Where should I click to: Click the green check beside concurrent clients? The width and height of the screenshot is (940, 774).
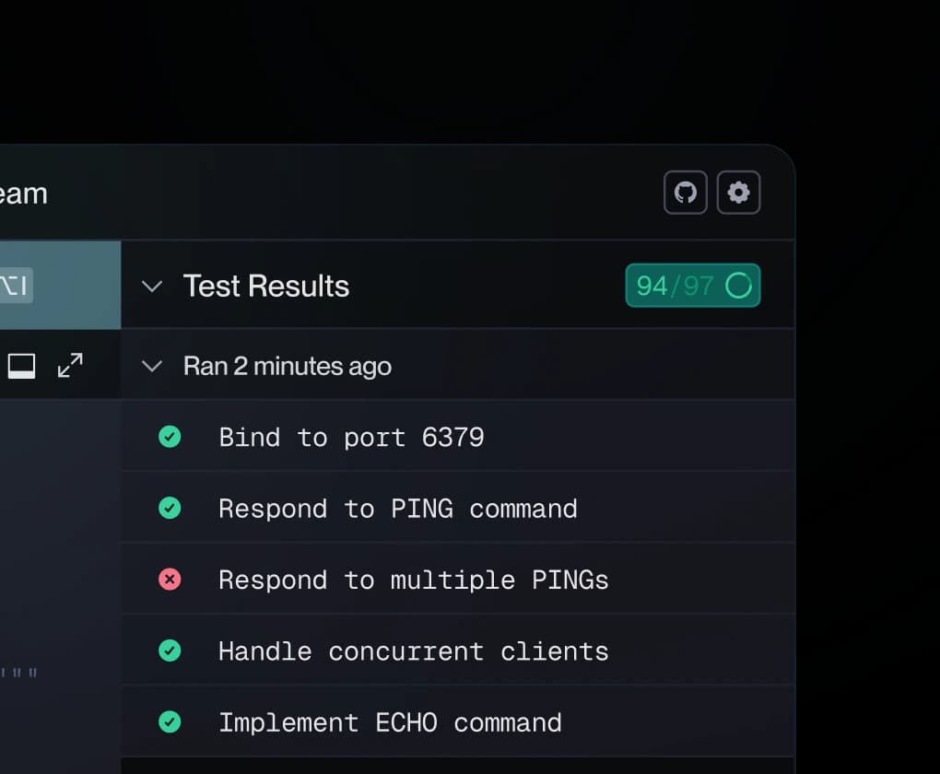[x=170, y=651]
